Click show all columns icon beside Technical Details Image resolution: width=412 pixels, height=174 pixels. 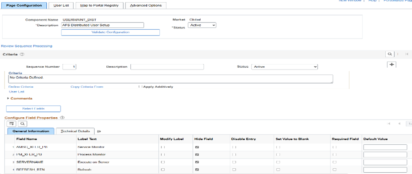tap(99, 131)
